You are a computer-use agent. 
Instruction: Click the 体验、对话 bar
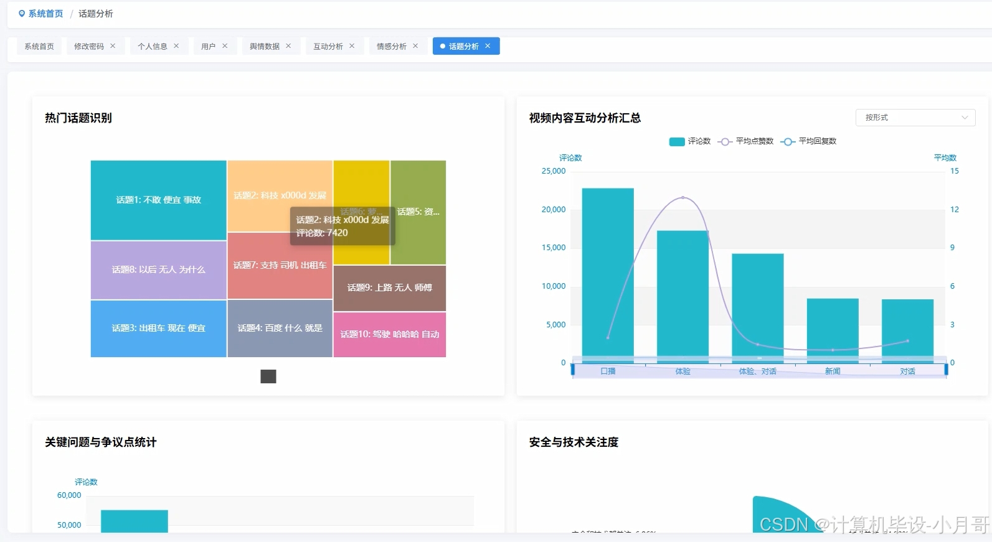[758, 308]
